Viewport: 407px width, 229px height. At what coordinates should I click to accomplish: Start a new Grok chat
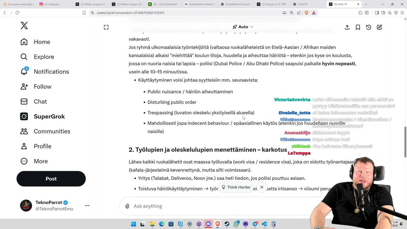click(379, 27)
